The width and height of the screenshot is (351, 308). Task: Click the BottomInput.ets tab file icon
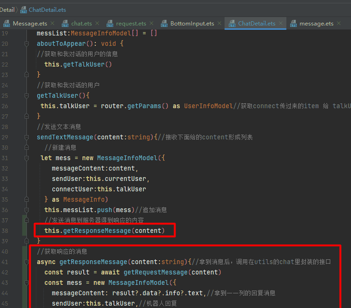(164, 24)
